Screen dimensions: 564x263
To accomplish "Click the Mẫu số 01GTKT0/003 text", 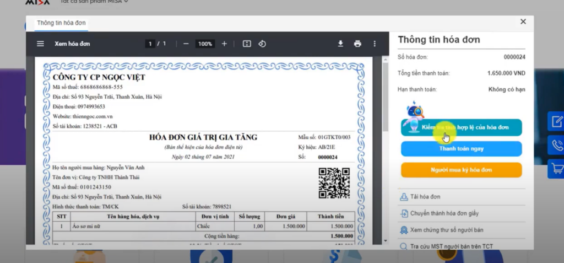I will click(x=324, y=137).
